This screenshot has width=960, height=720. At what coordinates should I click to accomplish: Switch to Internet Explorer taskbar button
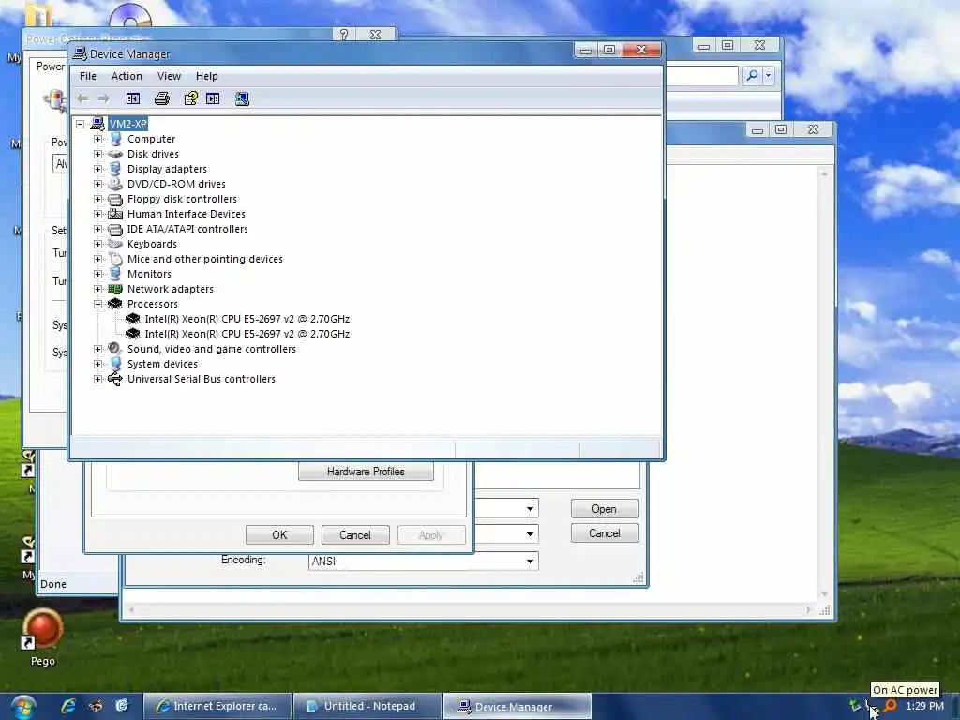click(x=217, y=707)
